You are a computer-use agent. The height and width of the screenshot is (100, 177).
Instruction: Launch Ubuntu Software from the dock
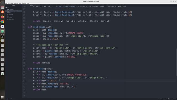(x=2, y=12)
